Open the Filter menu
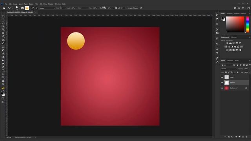 click(x=36, y=4)
